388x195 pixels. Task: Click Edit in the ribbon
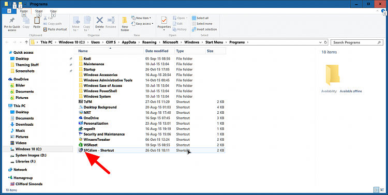[177, 24]
